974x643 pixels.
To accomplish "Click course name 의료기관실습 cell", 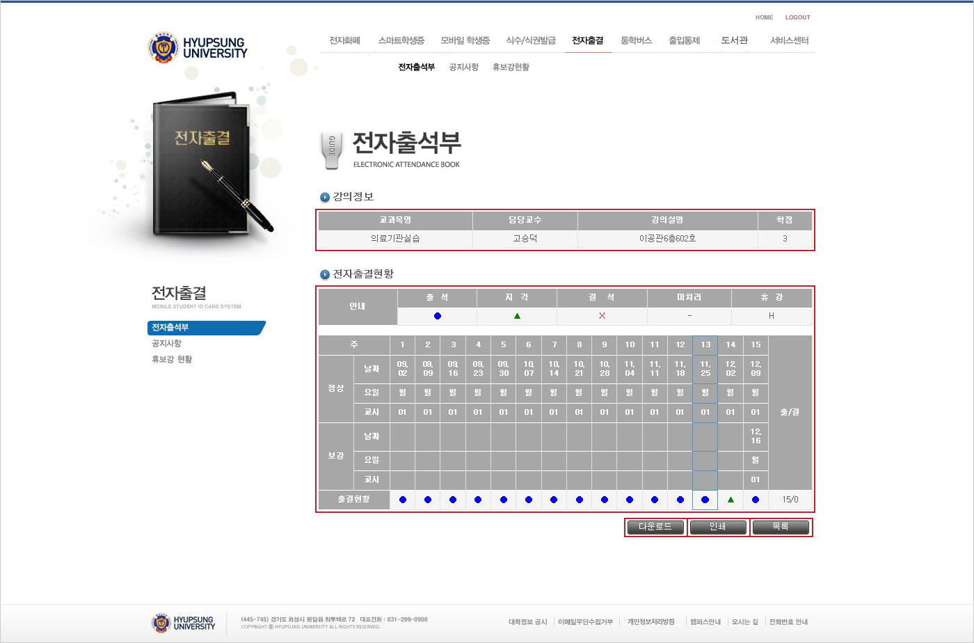I will pos(395,239).
